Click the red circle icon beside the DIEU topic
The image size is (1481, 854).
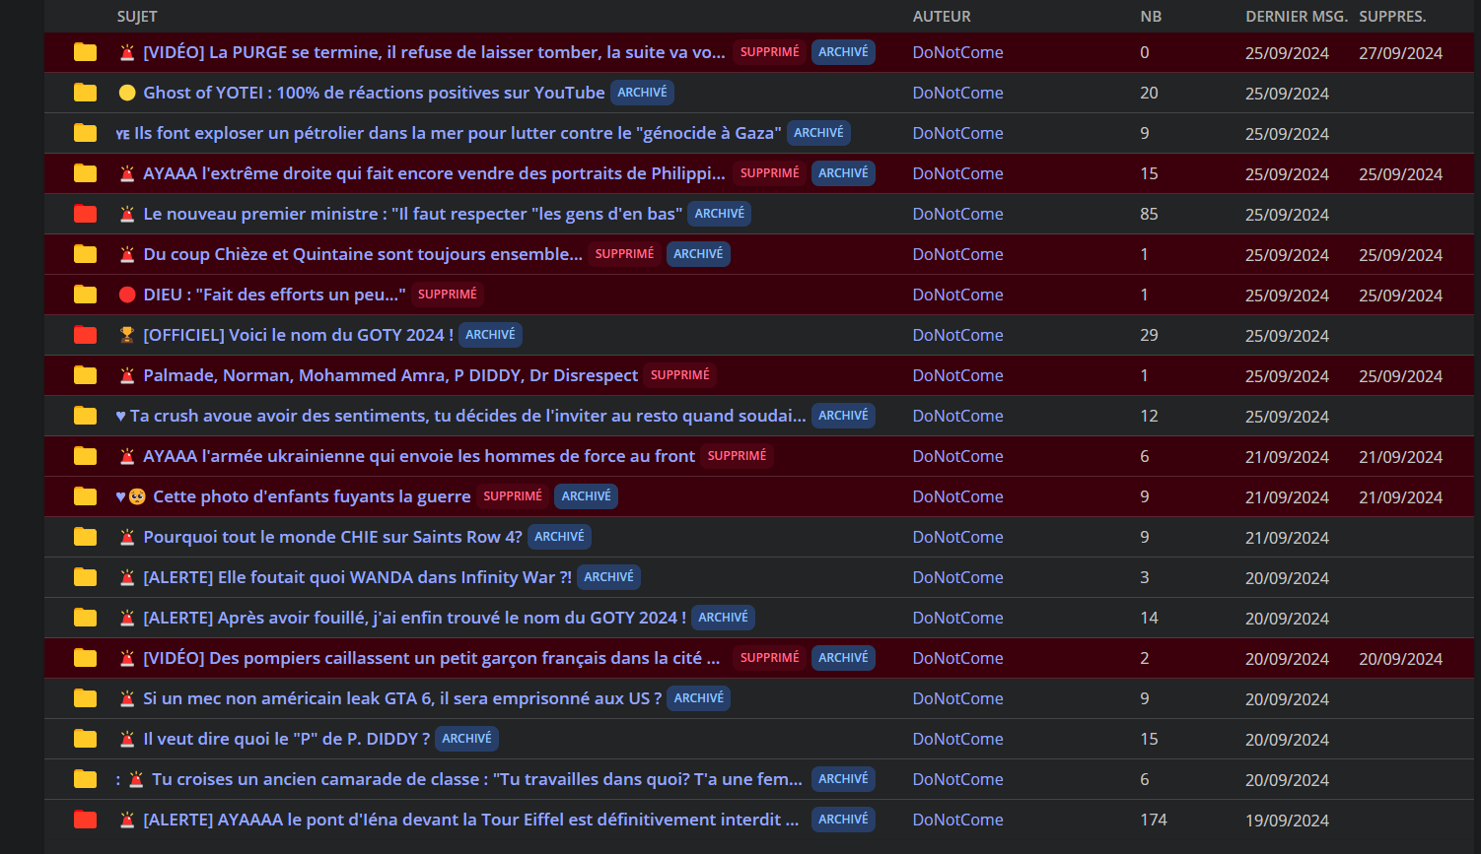pyautogui.click(x=127, y=295)
